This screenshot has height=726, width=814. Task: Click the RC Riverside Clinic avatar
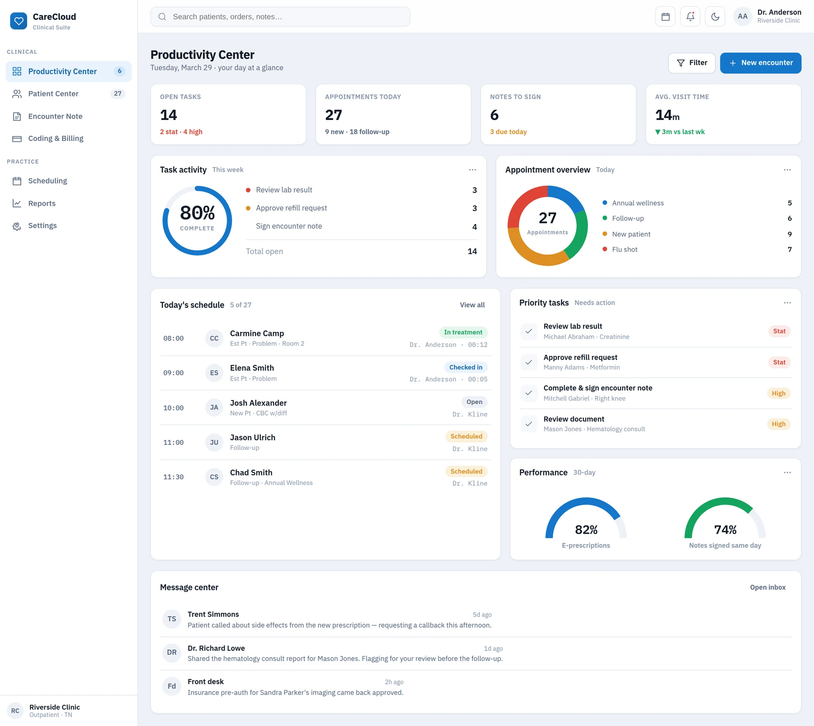tap(15, 711)
